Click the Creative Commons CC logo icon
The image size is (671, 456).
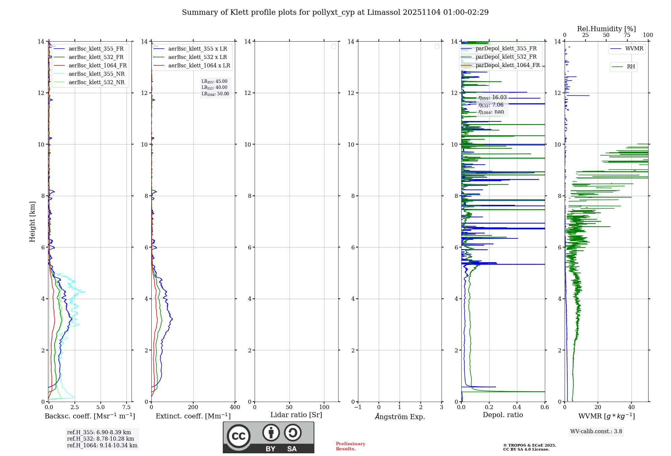click(x=239, y=436)
